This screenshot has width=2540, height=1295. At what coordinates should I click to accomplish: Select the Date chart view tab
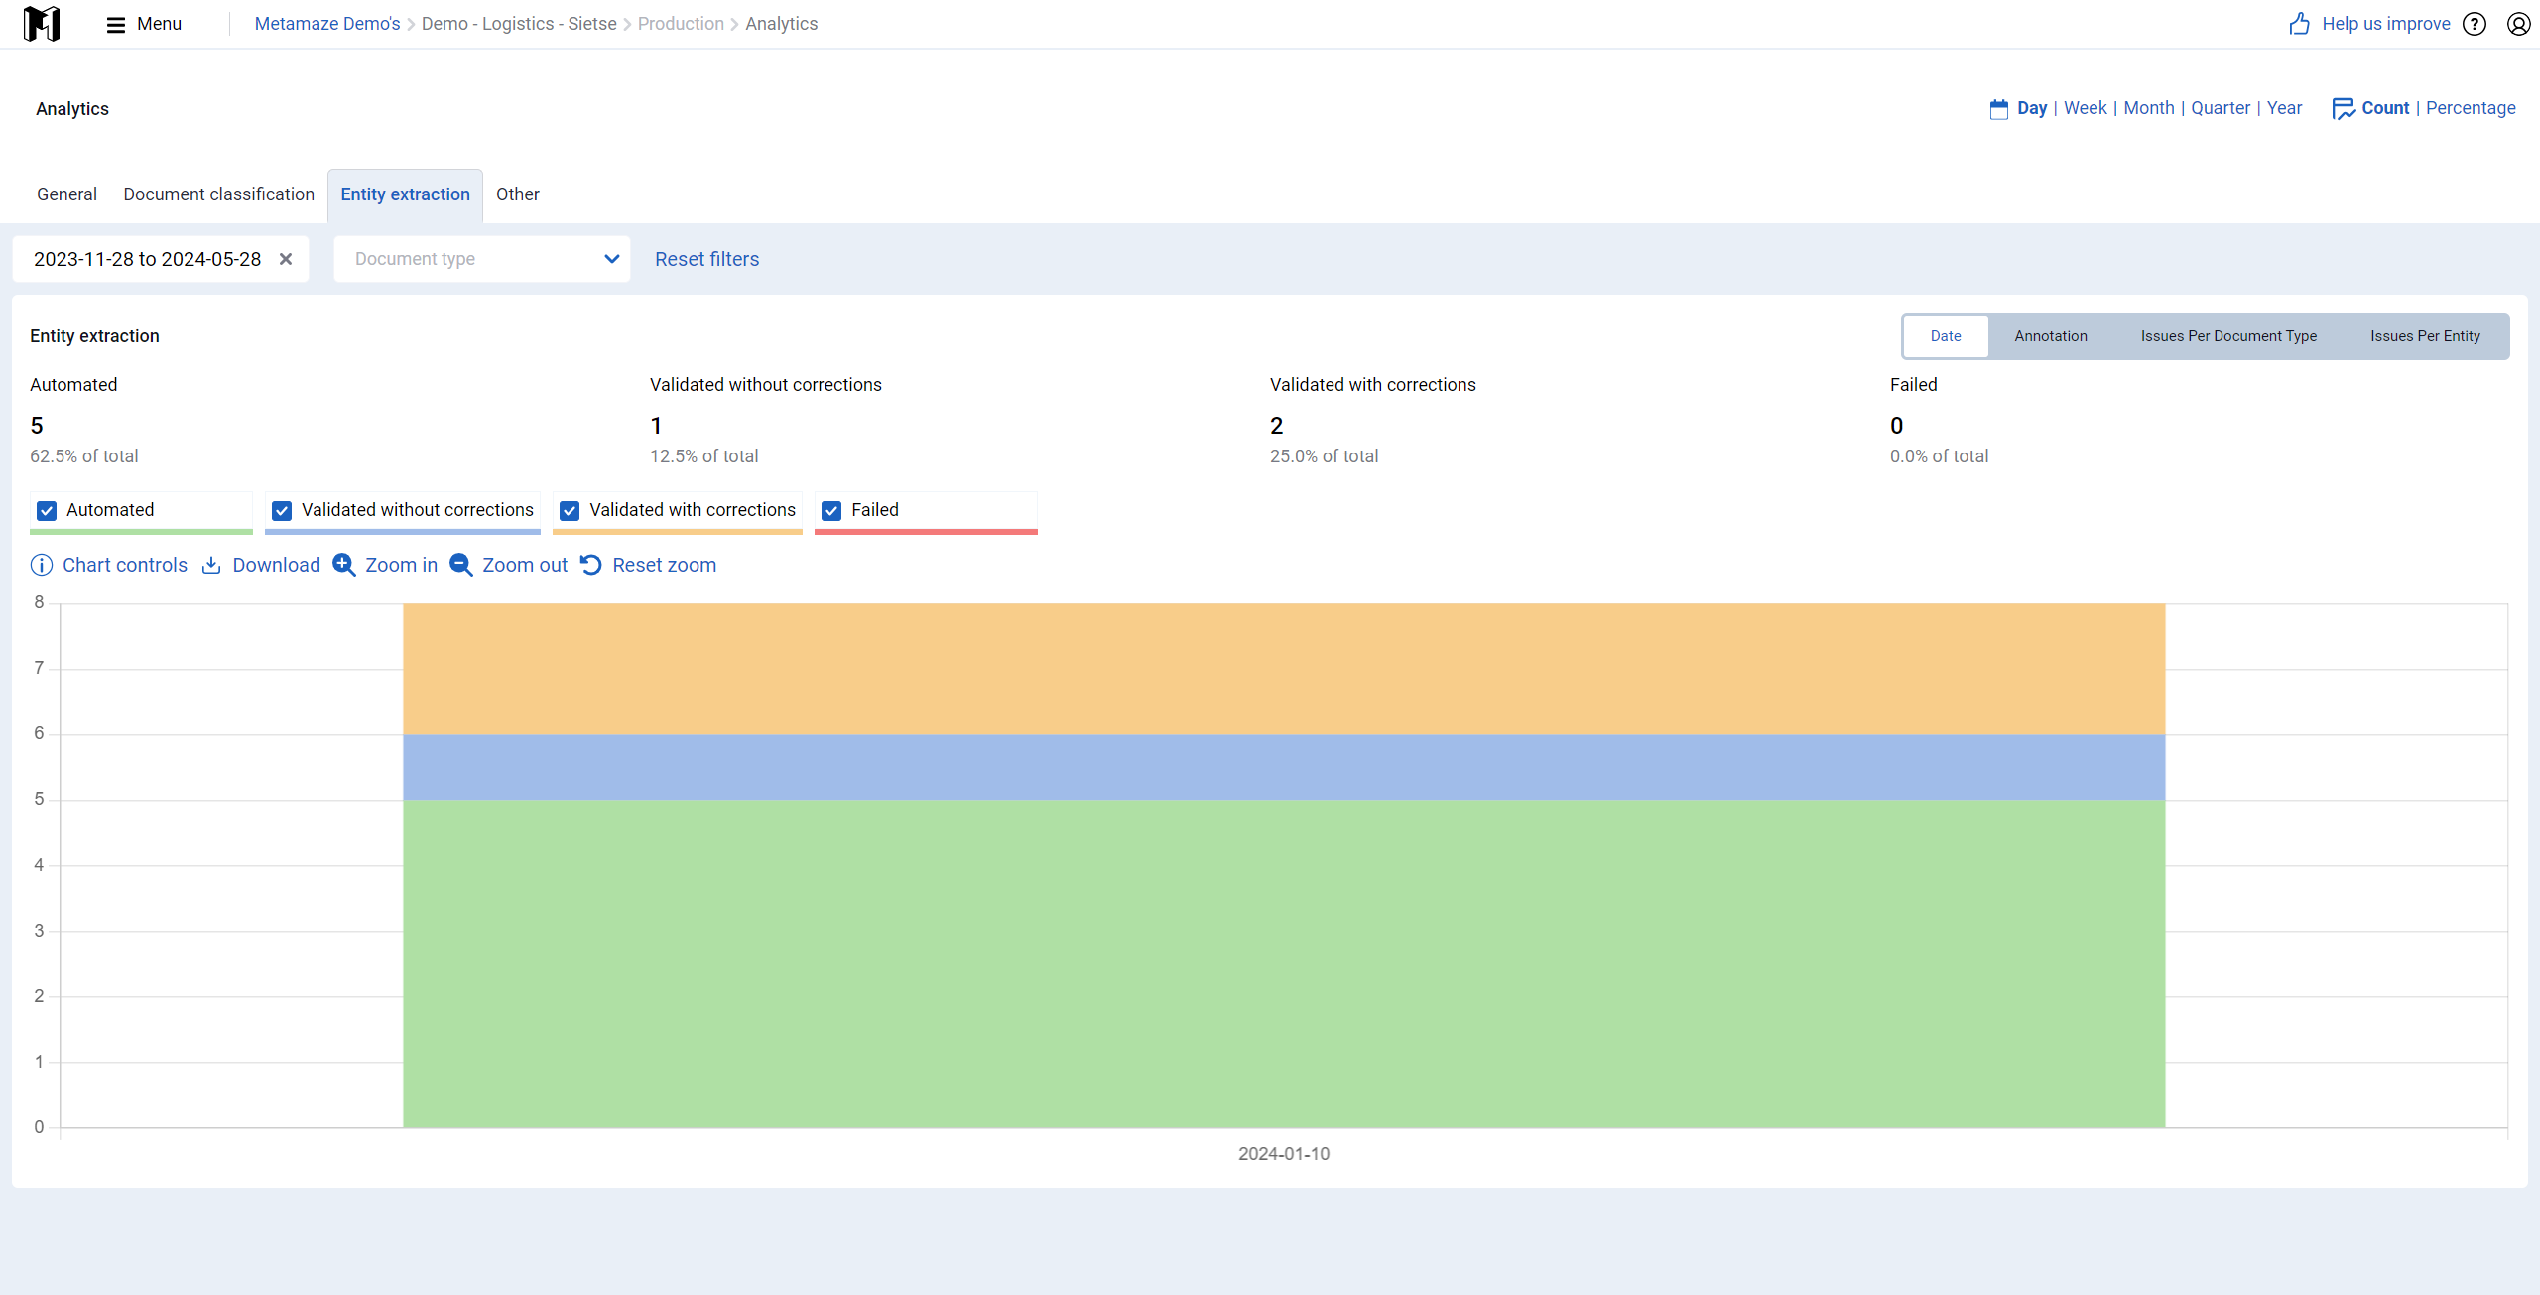point(1946,336)
